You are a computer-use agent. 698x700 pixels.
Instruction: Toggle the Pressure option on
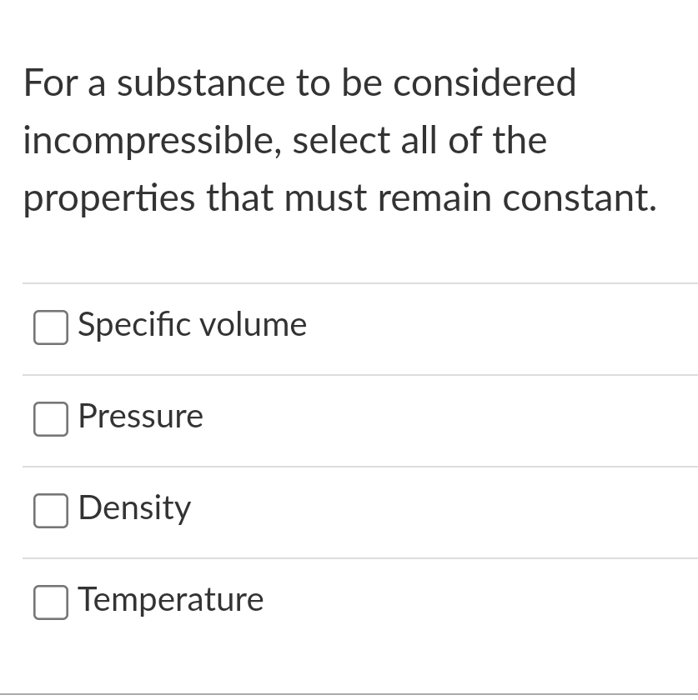50,419
